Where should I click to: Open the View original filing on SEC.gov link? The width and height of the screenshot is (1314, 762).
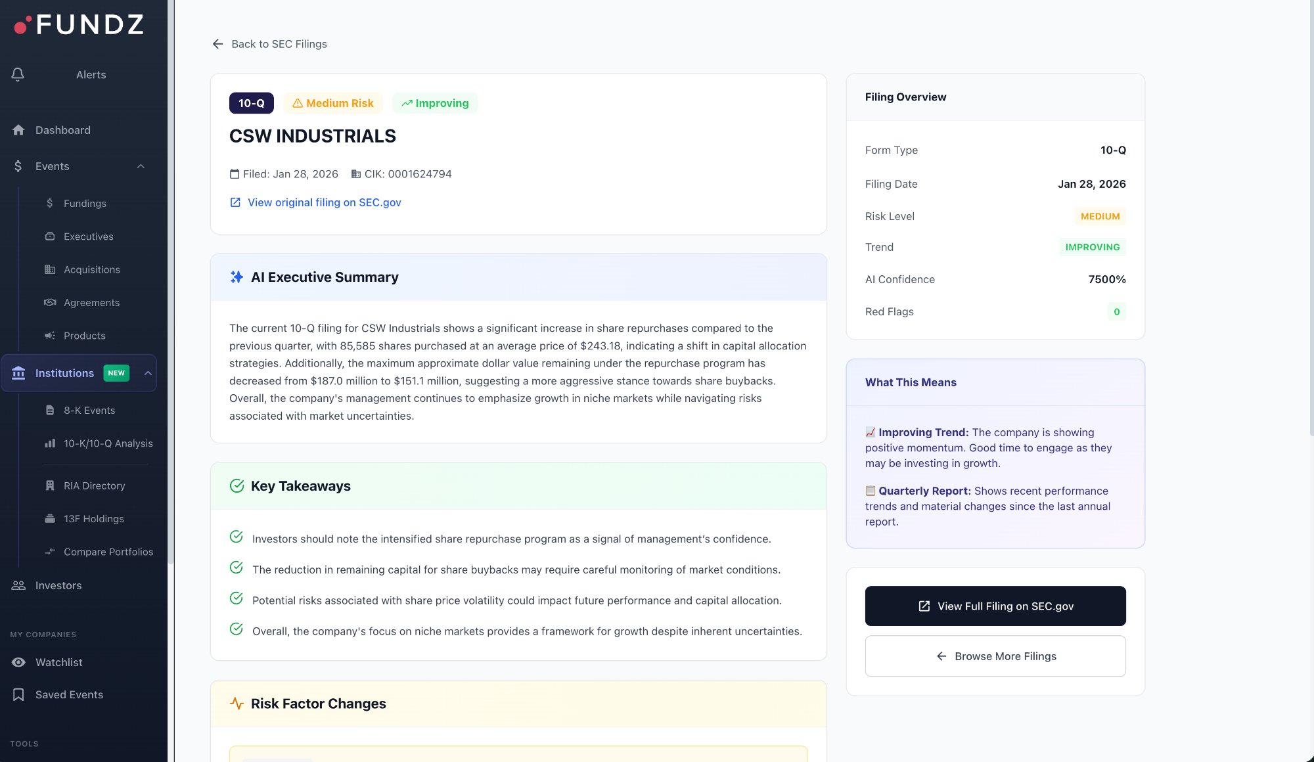point(324,202)
